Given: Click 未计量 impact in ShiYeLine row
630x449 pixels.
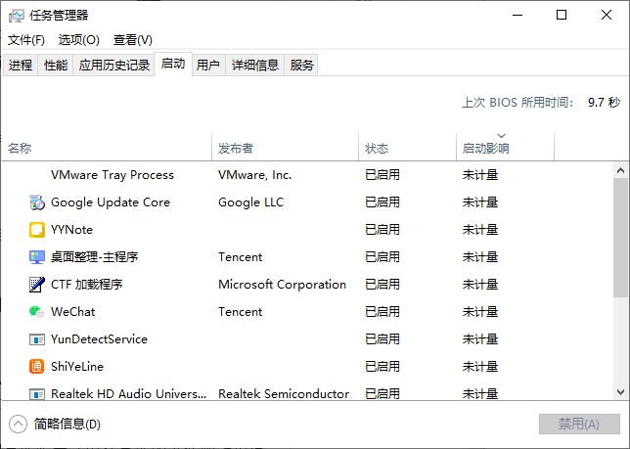Looking at the screenshot, I should click(480, 366).
